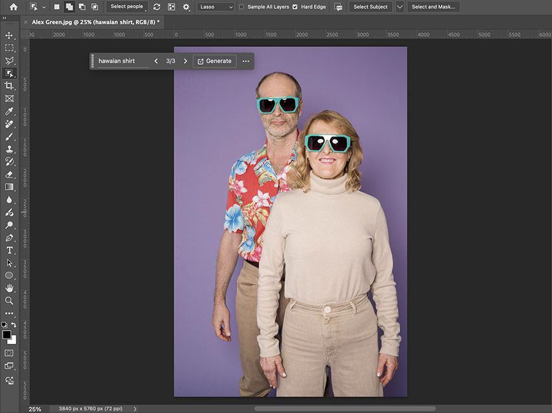
Task: Select the Pen tool
Action: pyautogui.click(x=9, y=238)
